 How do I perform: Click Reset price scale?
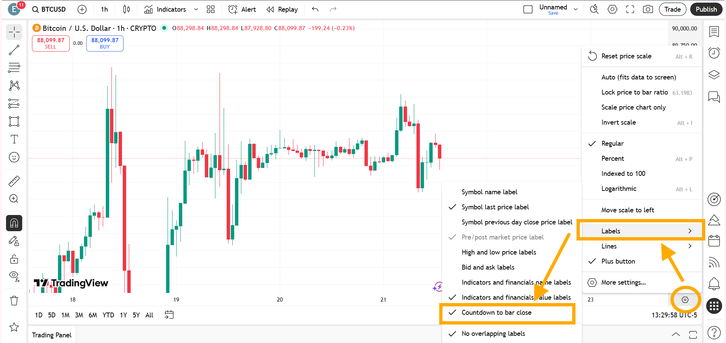[626, 56]
